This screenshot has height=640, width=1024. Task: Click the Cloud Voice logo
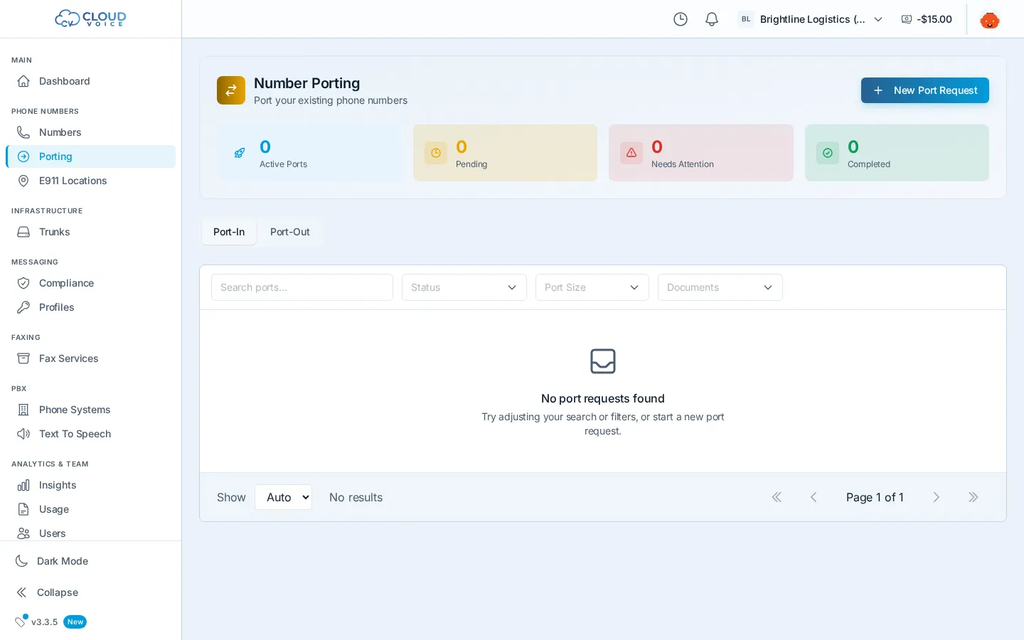(90, 18)
